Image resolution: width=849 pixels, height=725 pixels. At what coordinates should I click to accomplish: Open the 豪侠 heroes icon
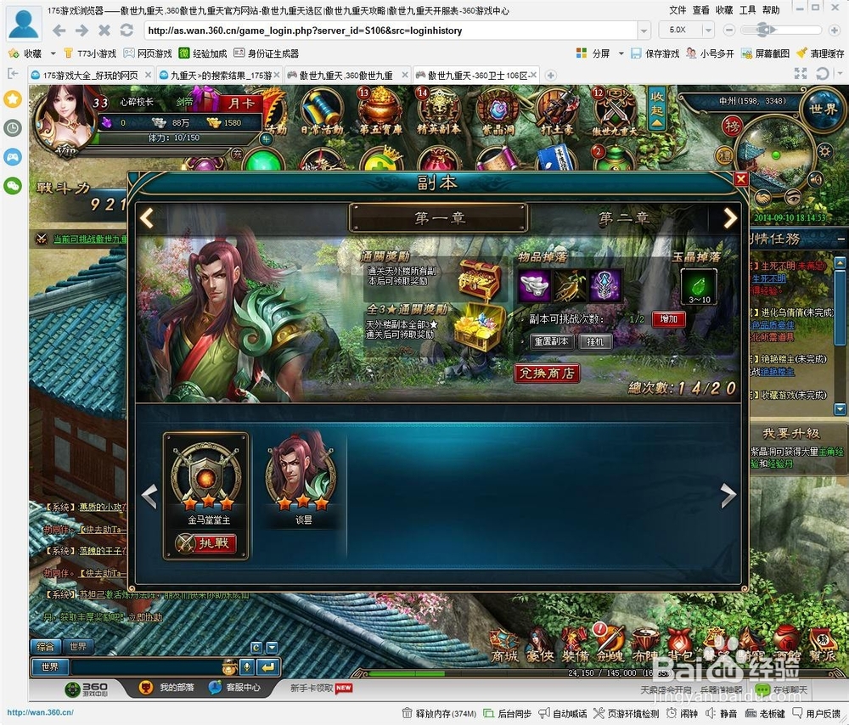(x=540, y=647)
